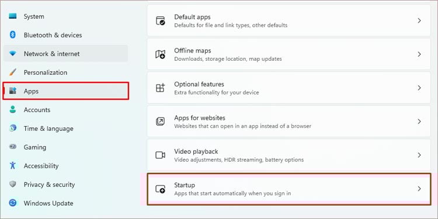Open Offline maps via right chevron

coord(419,54)
